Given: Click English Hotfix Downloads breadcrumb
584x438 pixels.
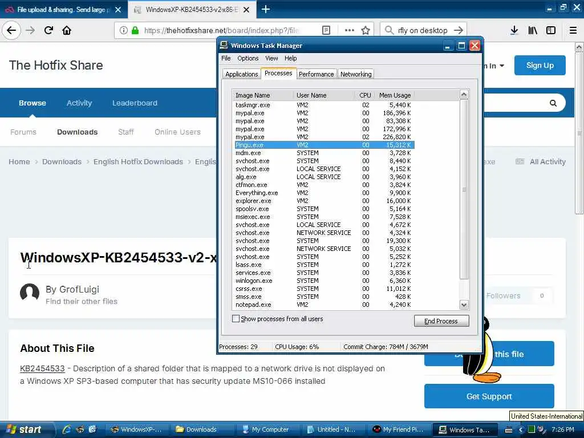Looking at the screenshot, I should 138,162.
